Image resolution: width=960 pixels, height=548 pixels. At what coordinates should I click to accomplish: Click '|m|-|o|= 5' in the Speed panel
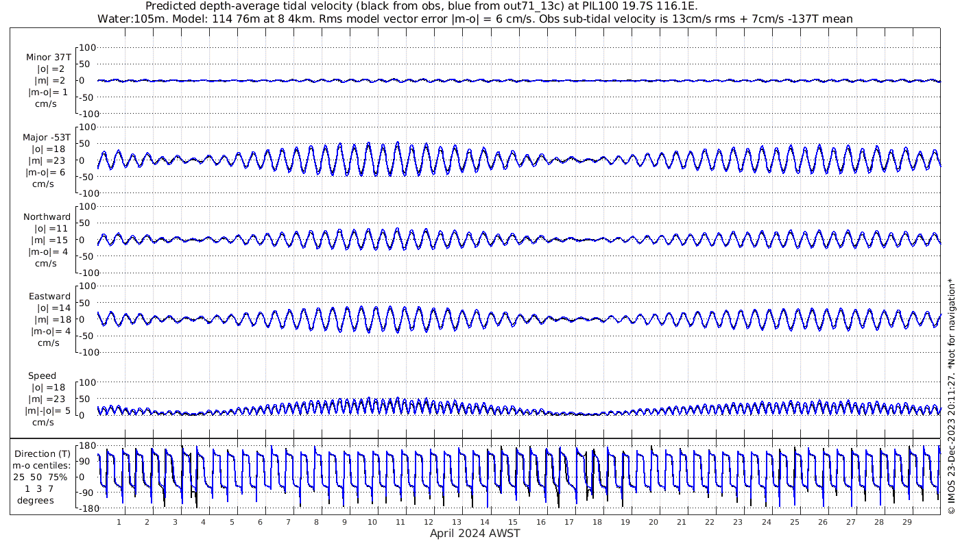point(47,411)
